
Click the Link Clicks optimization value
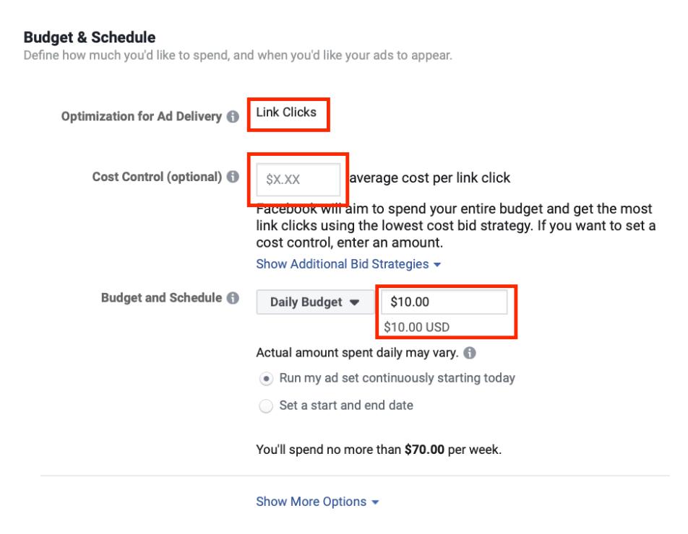[286, 113]
